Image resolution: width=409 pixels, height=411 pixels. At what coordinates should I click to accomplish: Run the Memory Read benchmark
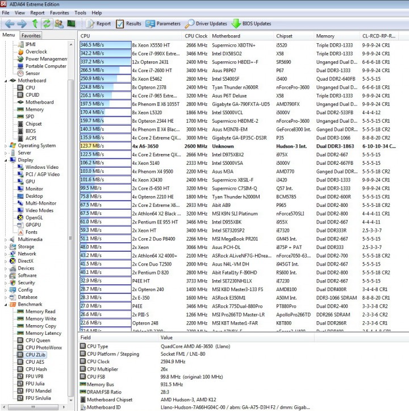pyautogui.click(x=40, y=312)
